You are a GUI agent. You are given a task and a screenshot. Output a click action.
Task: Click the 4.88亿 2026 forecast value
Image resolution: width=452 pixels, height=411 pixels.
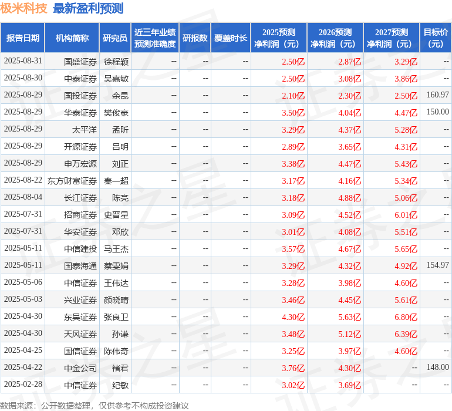349,198
